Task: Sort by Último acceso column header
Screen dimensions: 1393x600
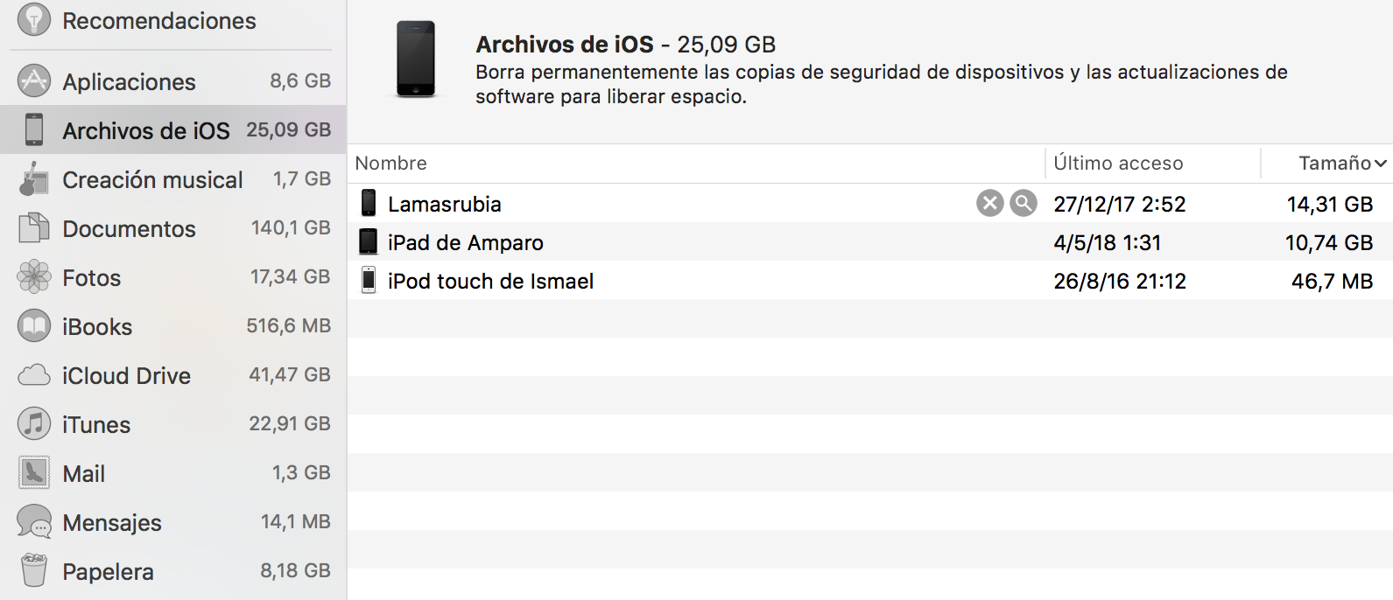Action: (x=1118, y=164)
